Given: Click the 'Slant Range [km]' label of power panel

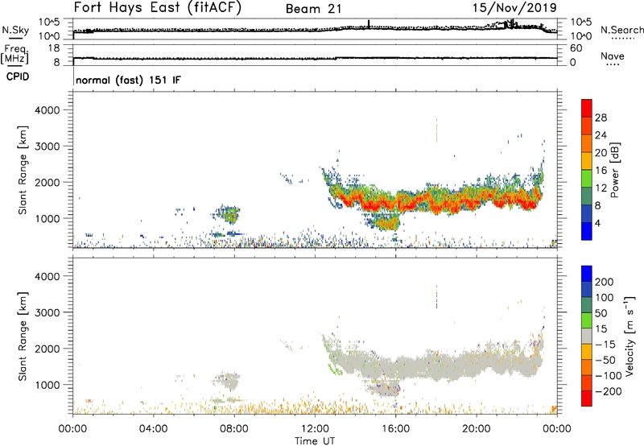Looking at the screenshot, I should click(23, 170).
